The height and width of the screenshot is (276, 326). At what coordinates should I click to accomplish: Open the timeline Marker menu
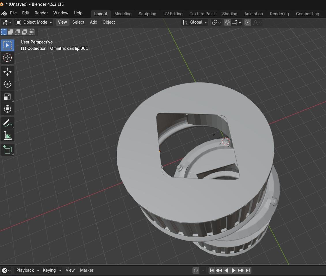tap(87, 270)
